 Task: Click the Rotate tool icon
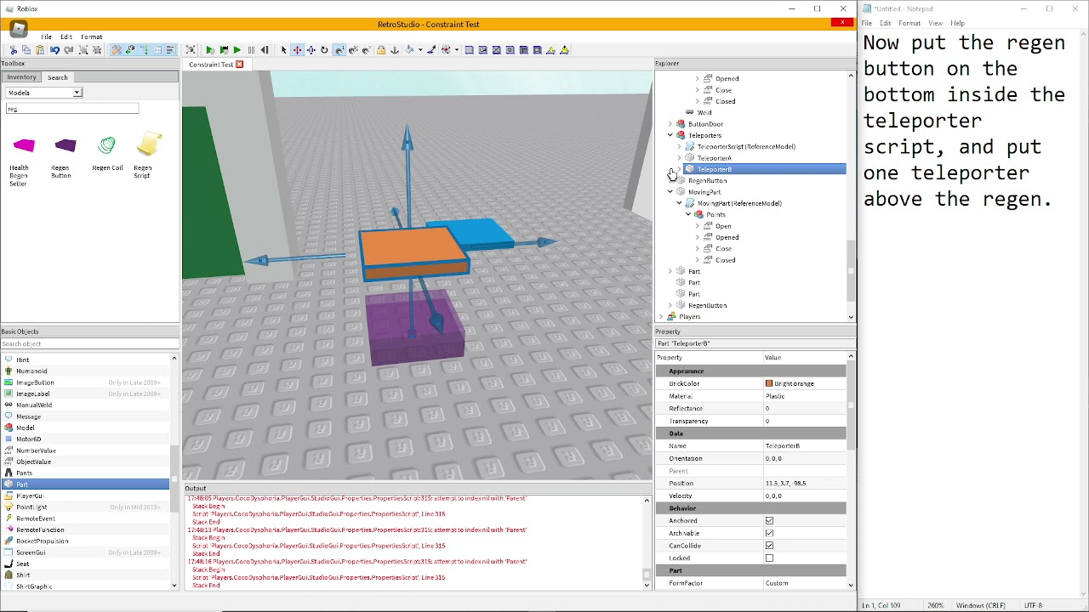coord(324,50)
